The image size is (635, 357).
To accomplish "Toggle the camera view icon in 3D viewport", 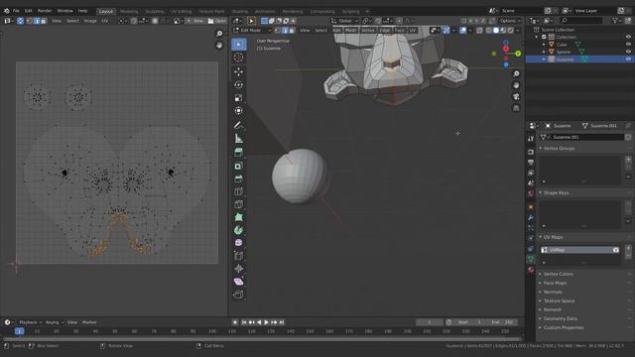I will 516,97.
